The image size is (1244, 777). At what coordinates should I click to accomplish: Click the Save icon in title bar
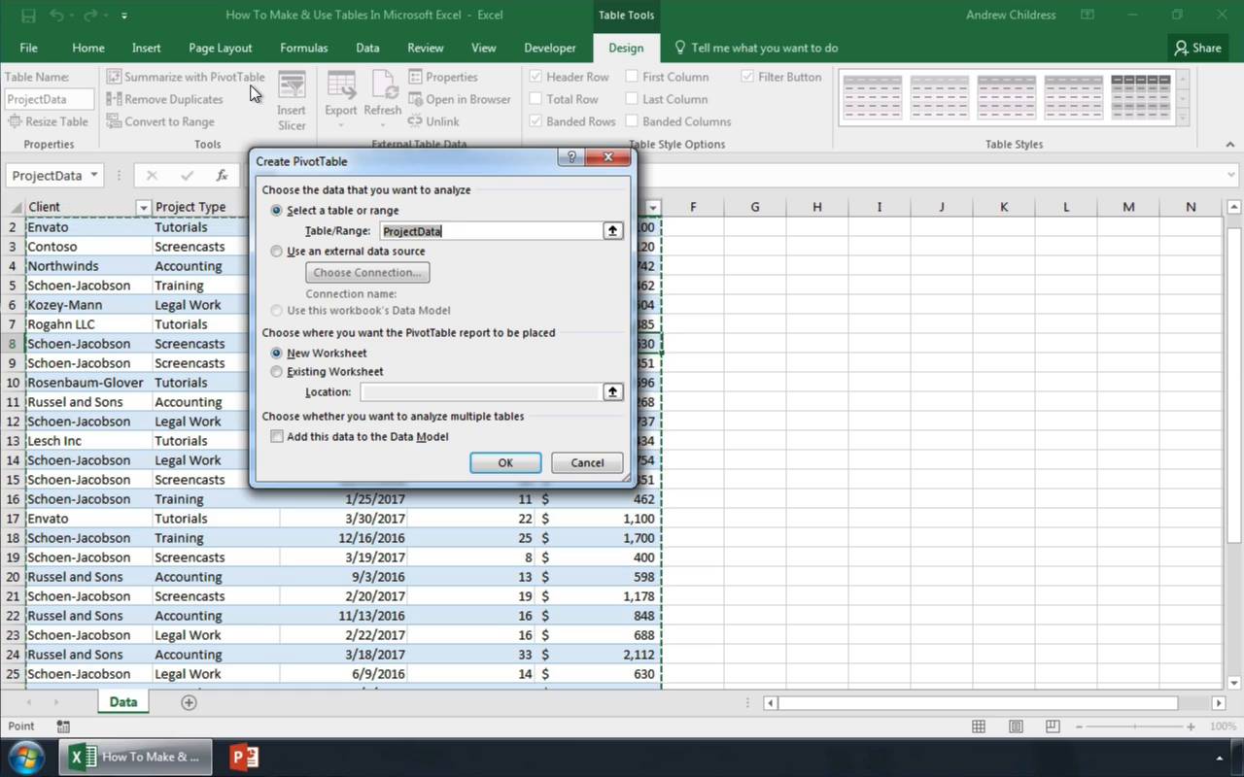[28, 16]
